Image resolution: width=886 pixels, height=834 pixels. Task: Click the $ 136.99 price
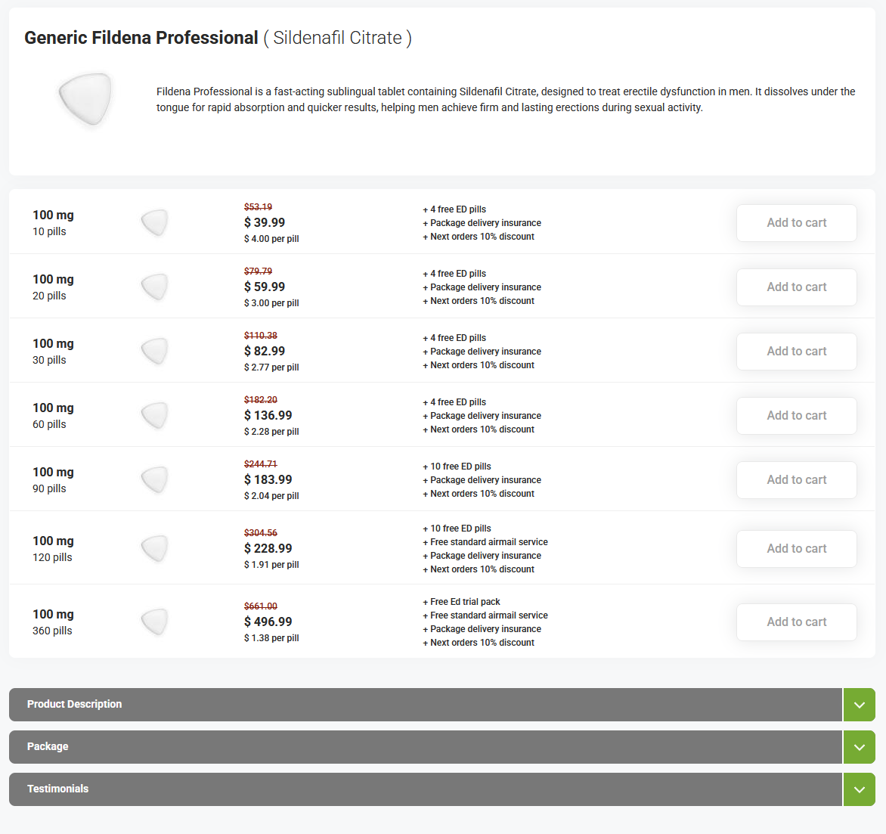[268, 415]
